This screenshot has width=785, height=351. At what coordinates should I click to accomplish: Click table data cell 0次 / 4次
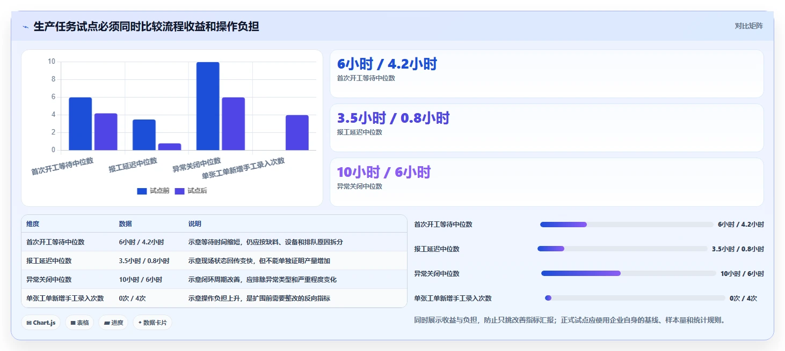pos(133,298)
